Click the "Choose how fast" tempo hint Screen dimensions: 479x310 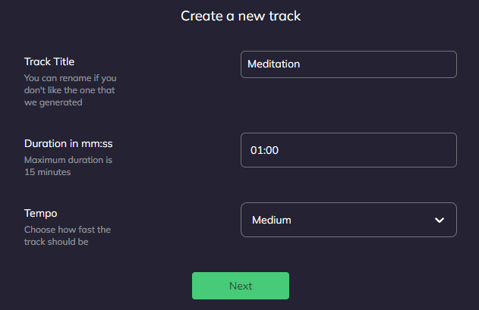[68, 236]
